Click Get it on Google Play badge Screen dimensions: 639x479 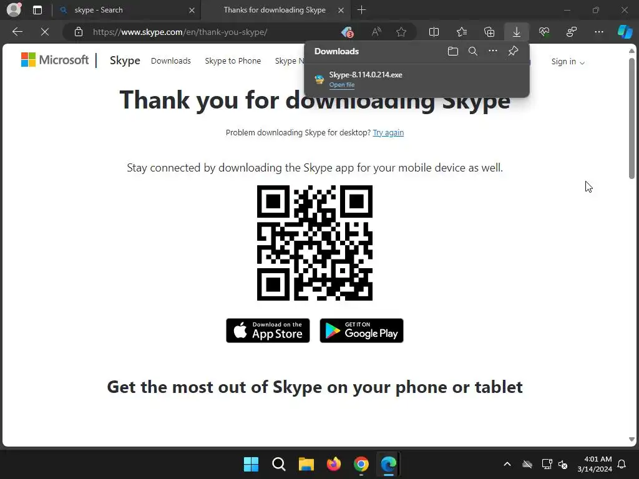(x=361, y=331)
